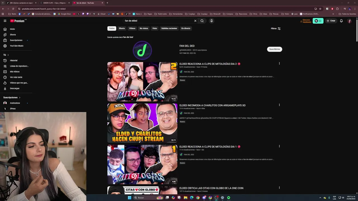This screenshot has height=201, width=358.
Task: Open the Mitologías Dia 2 video thumbnail
Action: [142, 82]
